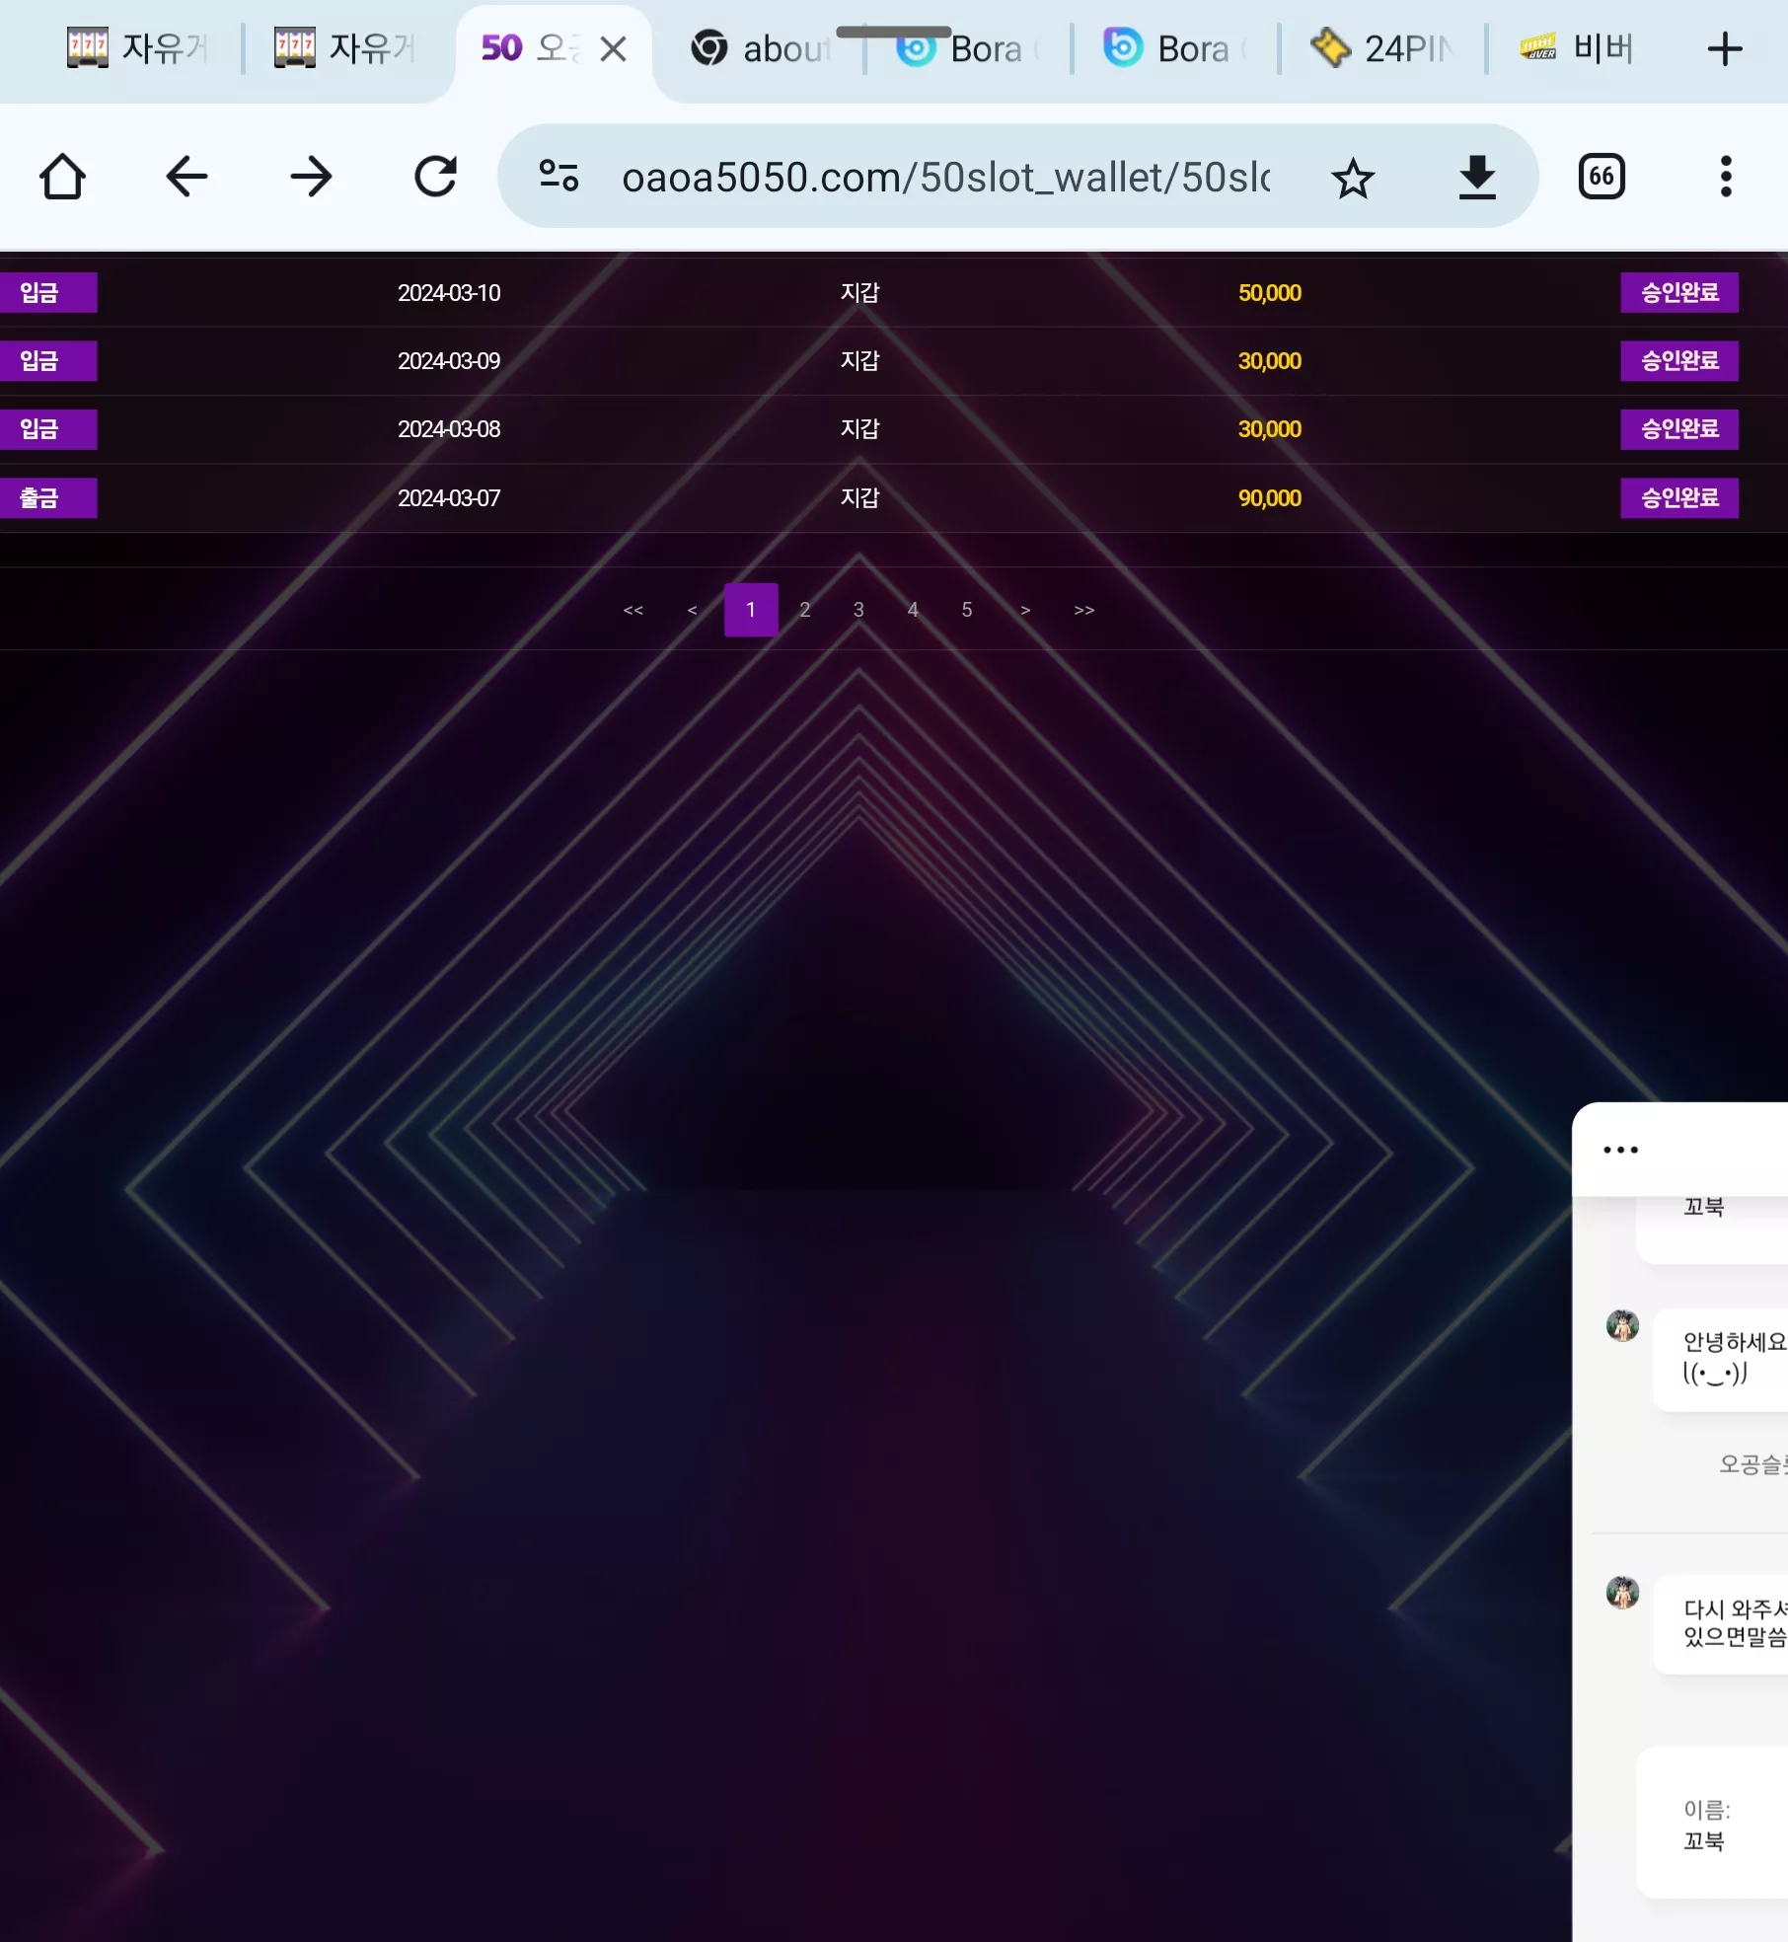Bookmark the page with the star icon
Viewport: 1788px width, 1942px height.
pos(1353,179)
